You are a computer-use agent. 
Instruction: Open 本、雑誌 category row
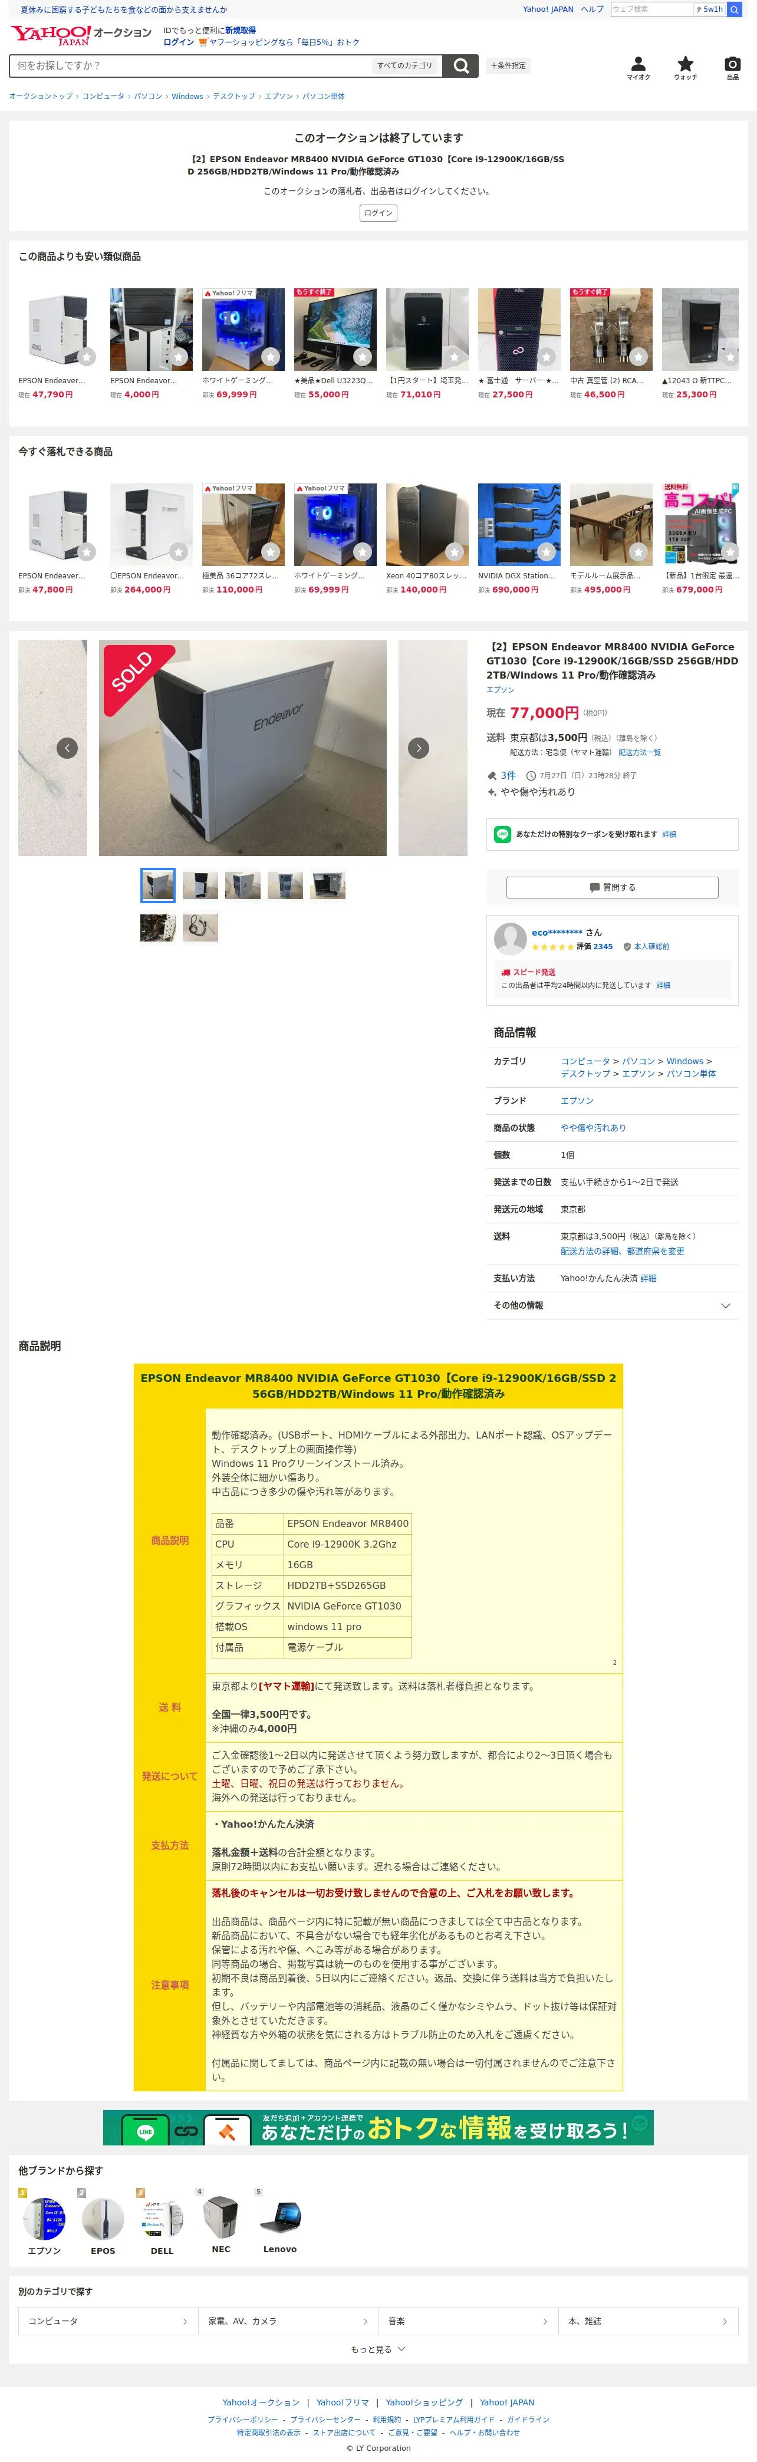[x=648, y=2322]
